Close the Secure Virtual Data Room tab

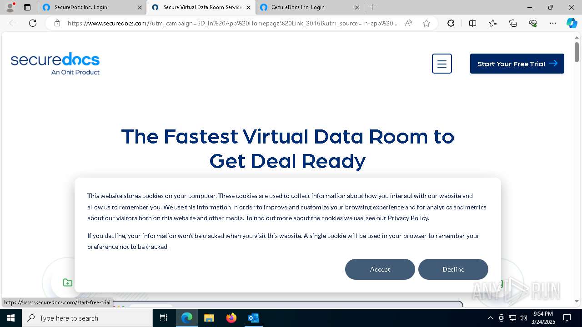click(x=248, y=7)
